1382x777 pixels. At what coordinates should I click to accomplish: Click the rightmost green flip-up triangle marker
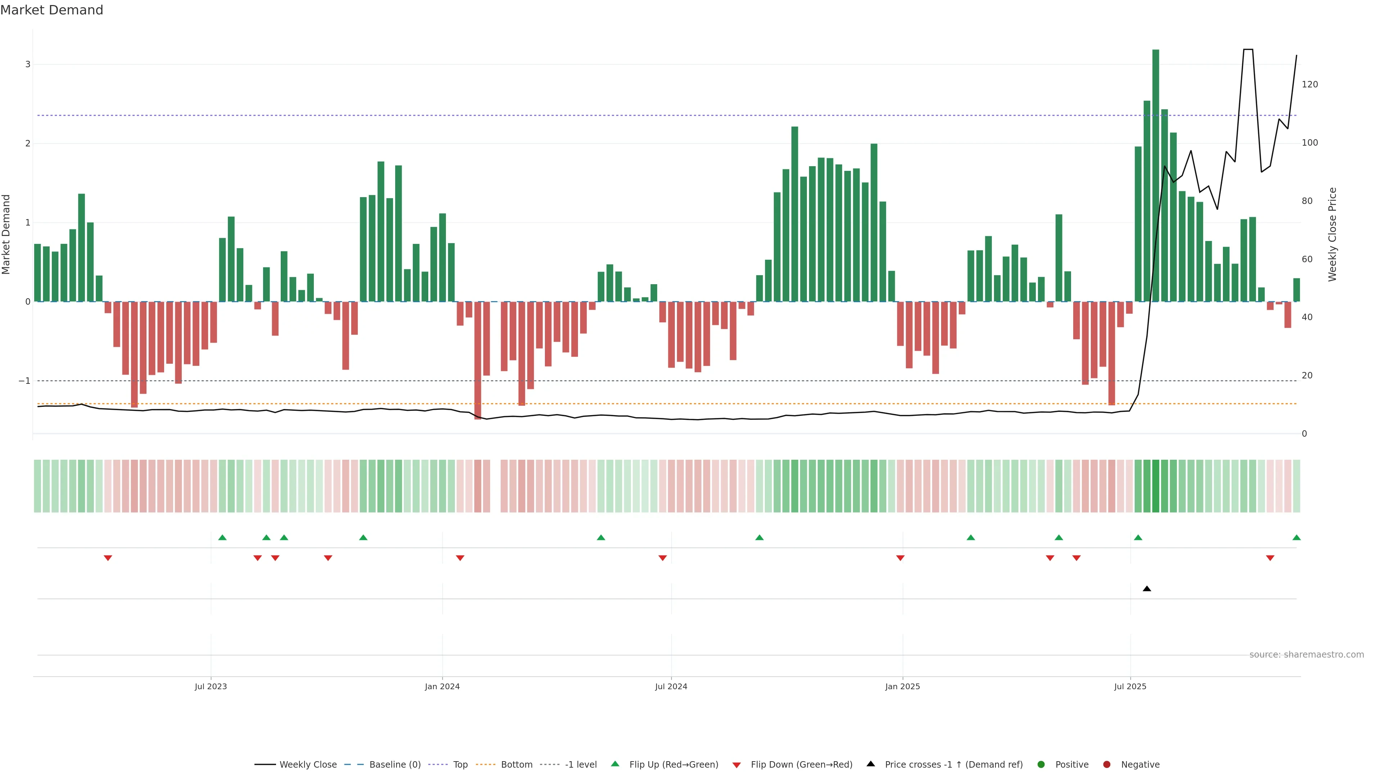click(1297, 537)
